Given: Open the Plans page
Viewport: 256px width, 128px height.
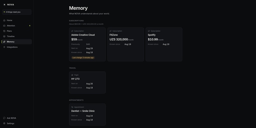Looking at the screenshot, I should 17,31.
